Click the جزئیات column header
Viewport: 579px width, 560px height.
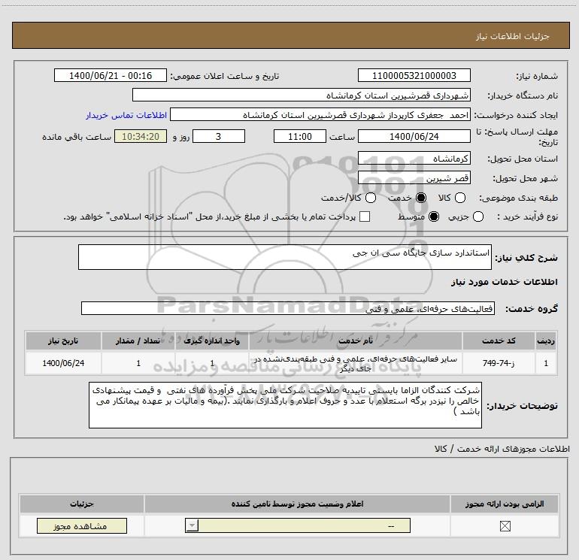click(x=82, y=504)
